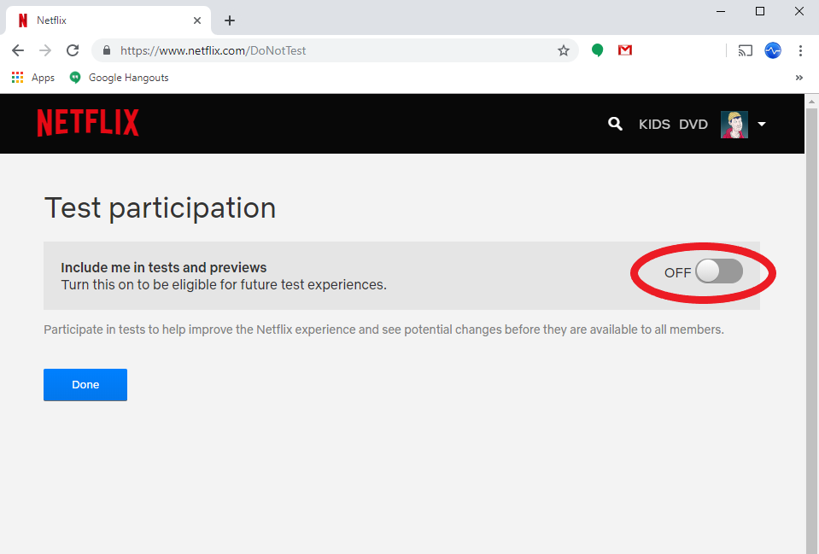Open a new tab with plus button

coord(229,20)
